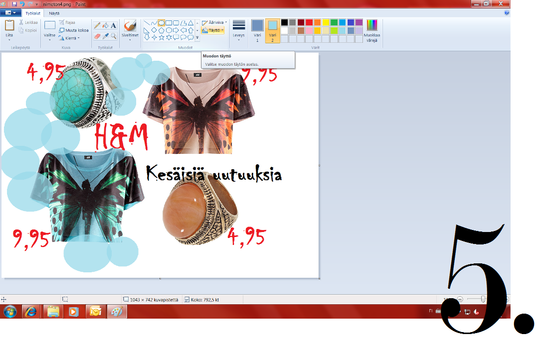
Task: Click the Undo arrow icon
Action: click(22, 4)
